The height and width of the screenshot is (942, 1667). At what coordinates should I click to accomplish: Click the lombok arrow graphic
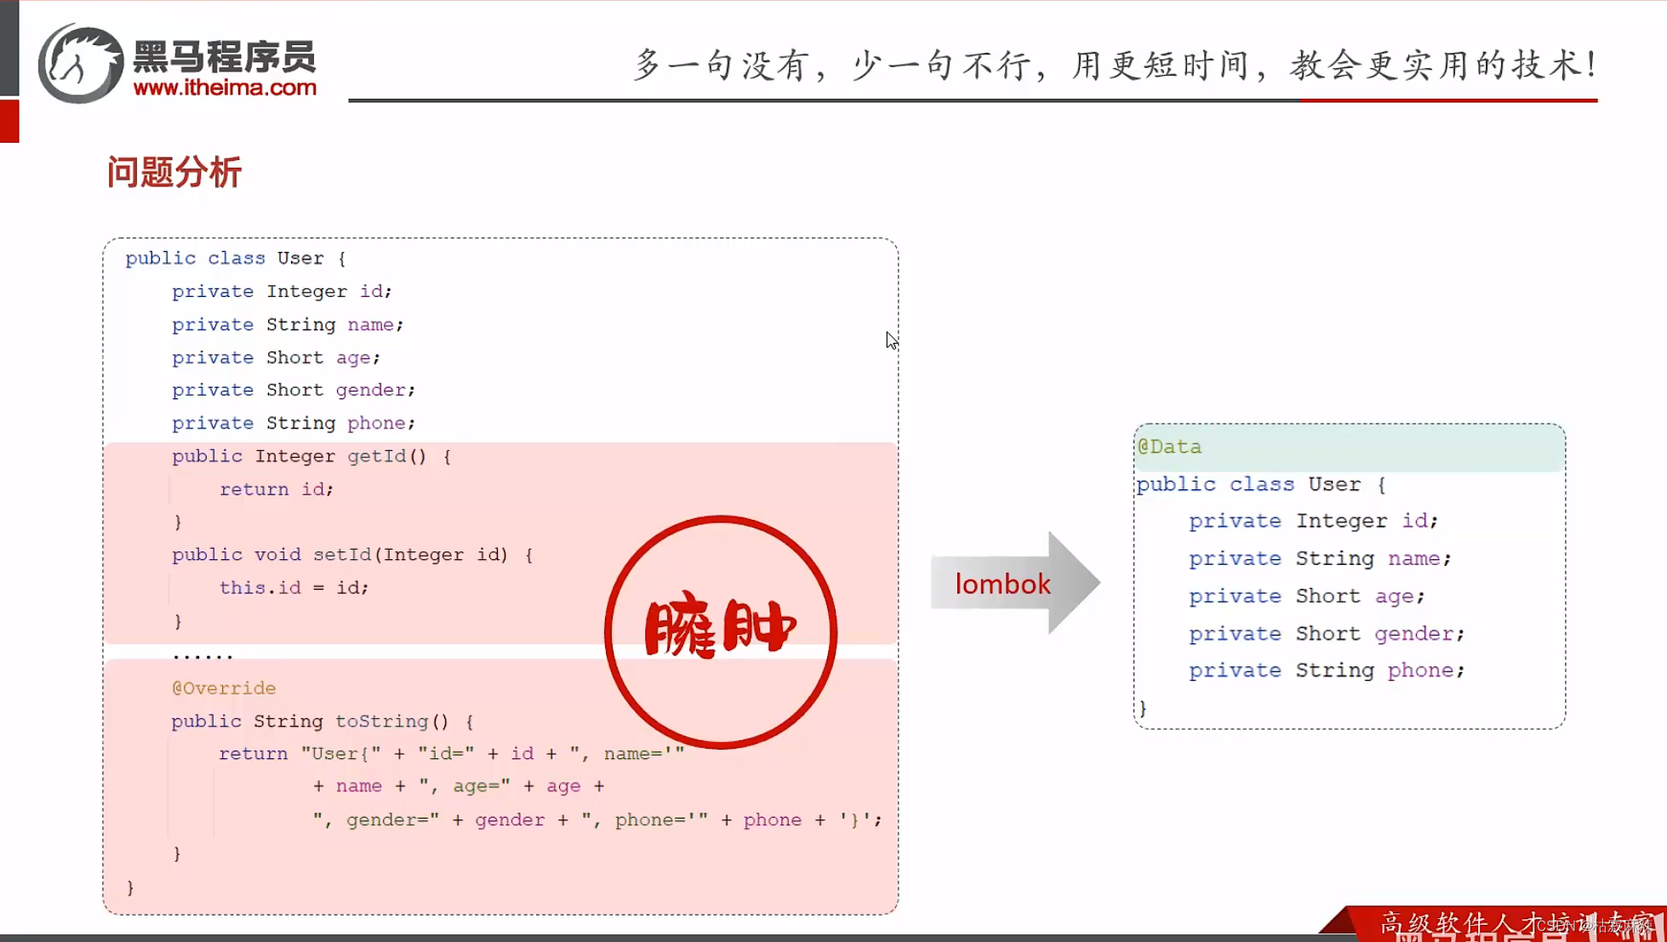click(x=1013, y=584)
